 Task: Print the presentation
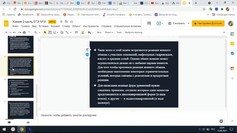24,33
